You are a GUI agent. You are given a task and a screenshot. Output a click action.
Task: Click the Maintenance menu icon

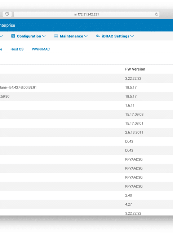pos(56,36)
